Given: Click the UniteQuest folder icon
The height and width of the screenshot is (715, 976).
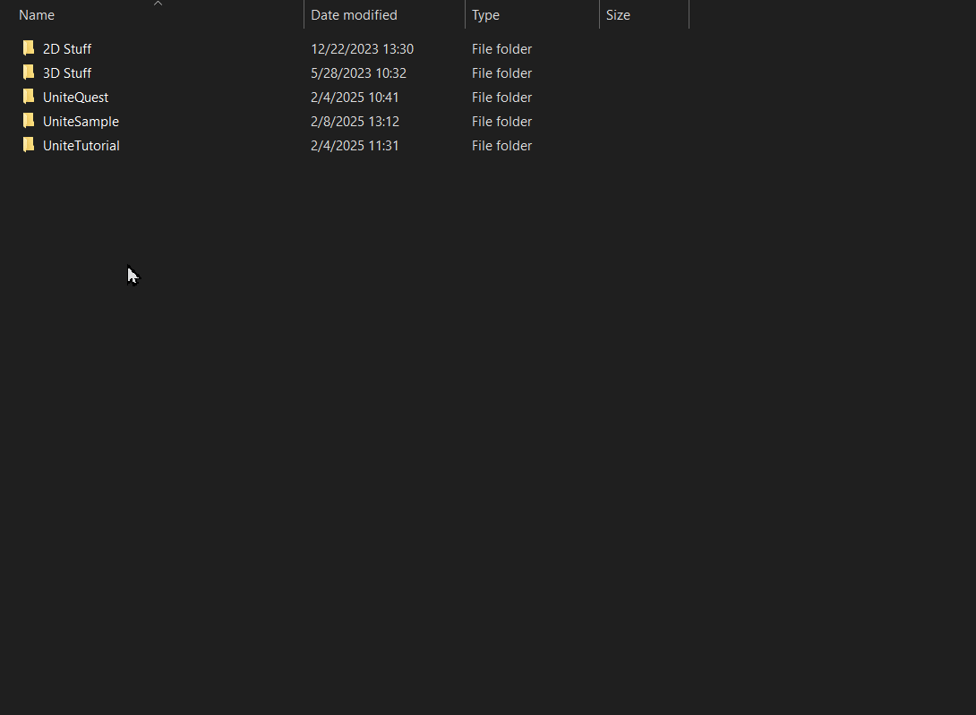Looking at the screenshot, I should [x=28, y=97].
